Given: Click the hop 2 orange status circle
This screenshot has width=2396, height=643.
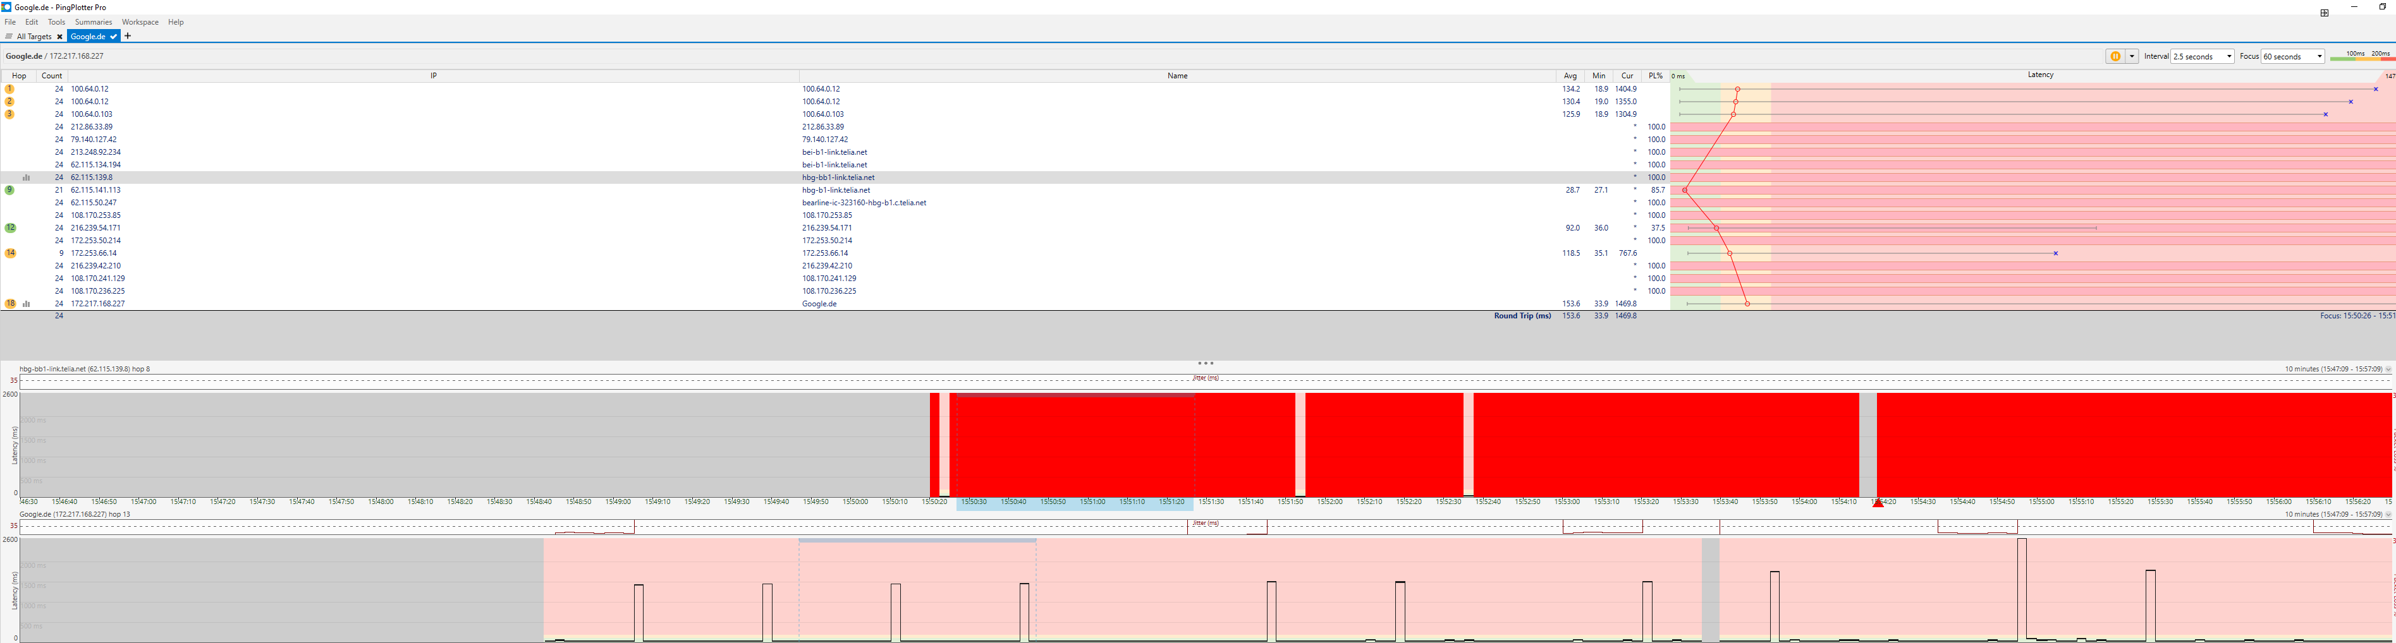Looking at the screenshot, I should 10,101.
